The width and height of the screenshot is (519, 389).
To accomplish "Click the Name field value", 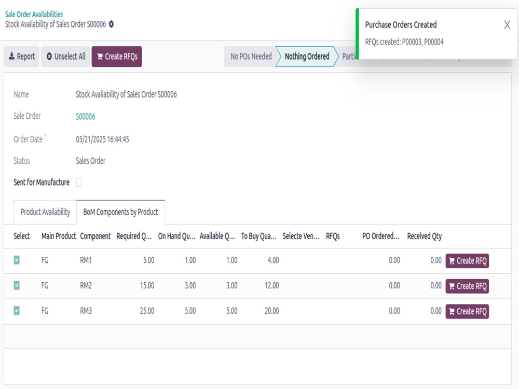I will click(x=126, y=94).
